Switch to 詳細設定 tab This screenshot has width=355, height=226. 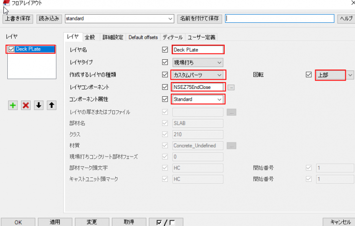pyautogui.click(x=113, y=37)
